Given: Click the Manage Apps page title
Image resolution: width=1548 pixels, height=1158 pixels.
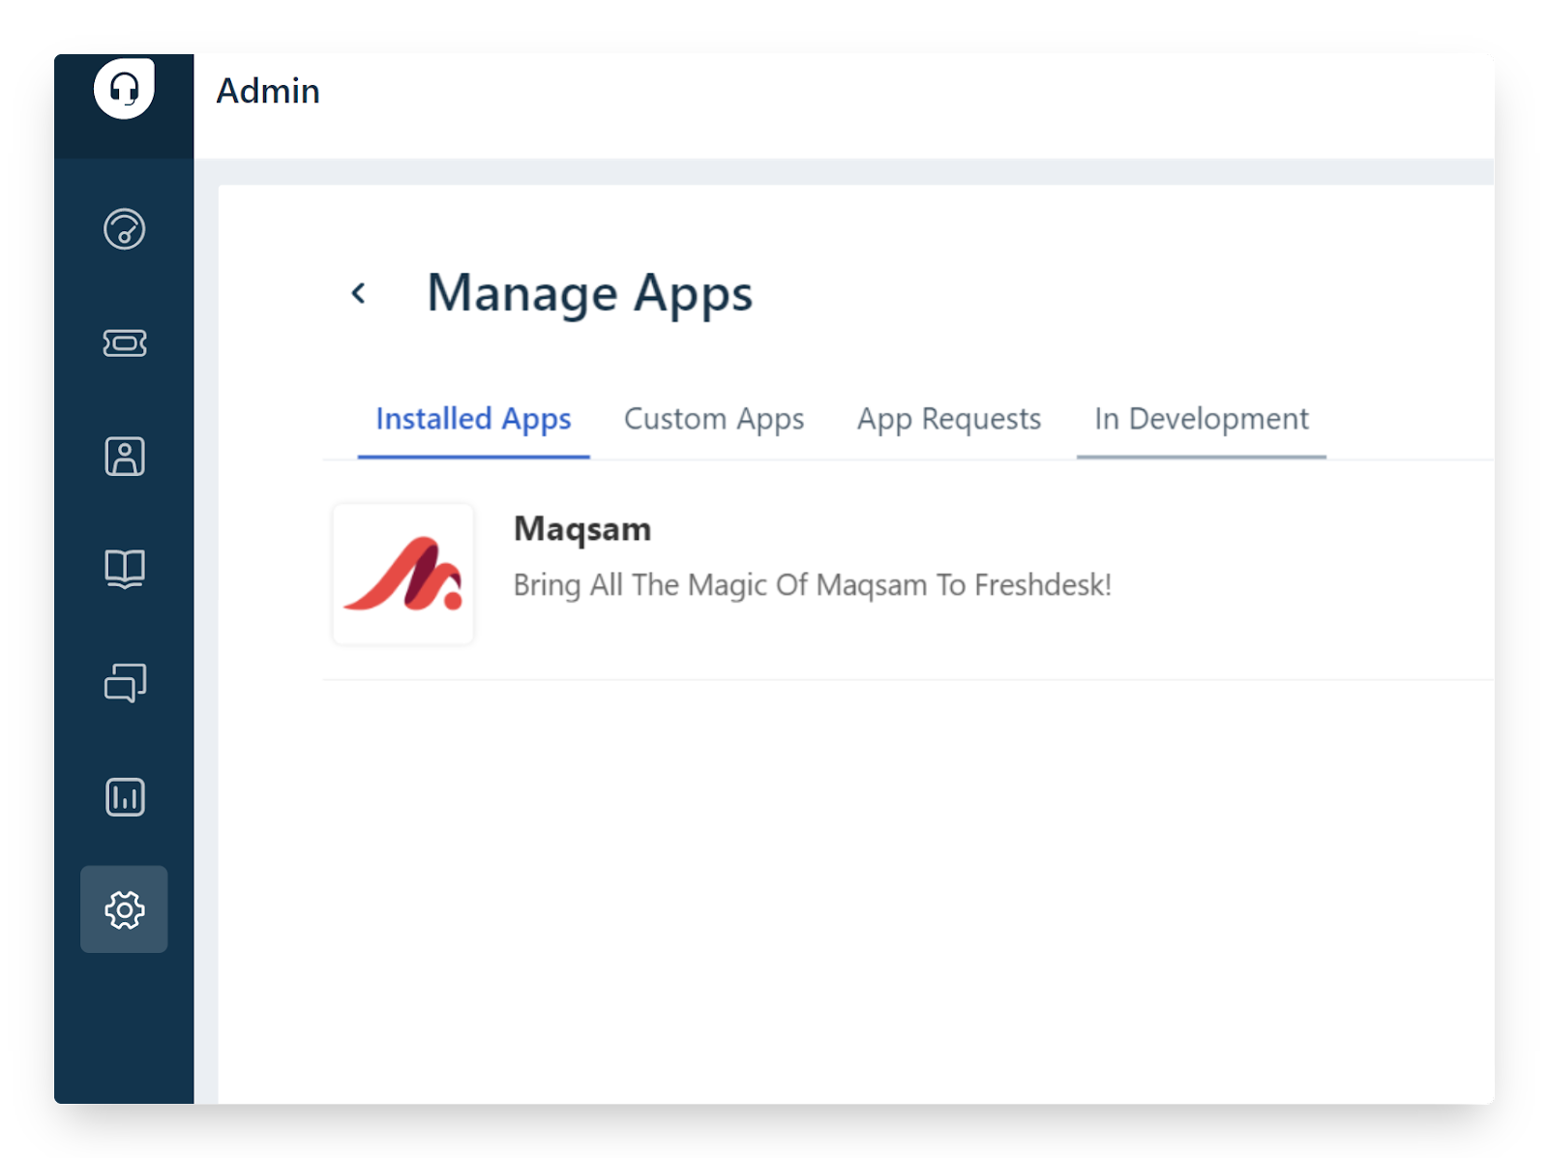Looking at the screenshot, I should [591, 293].
